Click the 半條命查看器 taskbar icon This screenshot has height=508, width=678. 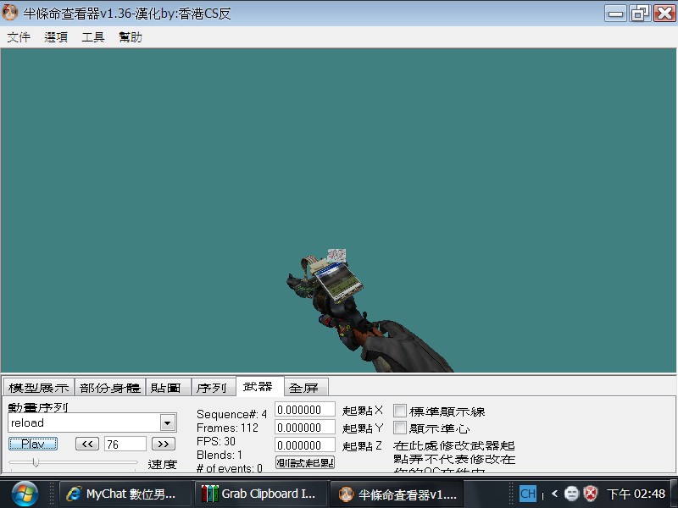[x=346, y=494]
